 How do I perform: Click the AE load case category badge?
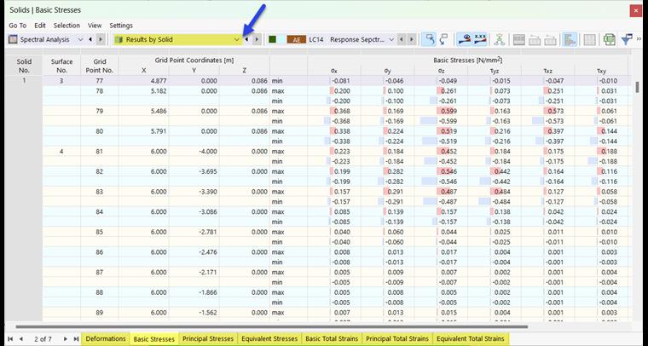(297, 40)
